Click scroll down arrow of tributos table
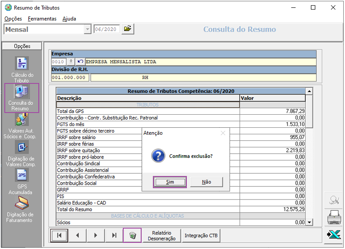Image resolution: width=345 pixels, height=249 pixels. [309, 222]
